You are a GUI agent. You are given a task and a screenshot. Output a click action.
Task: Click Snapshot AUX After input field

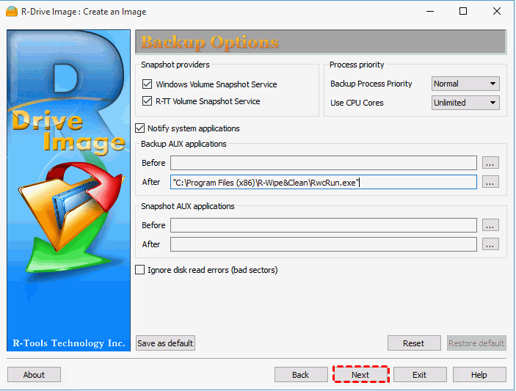point(324,244)
